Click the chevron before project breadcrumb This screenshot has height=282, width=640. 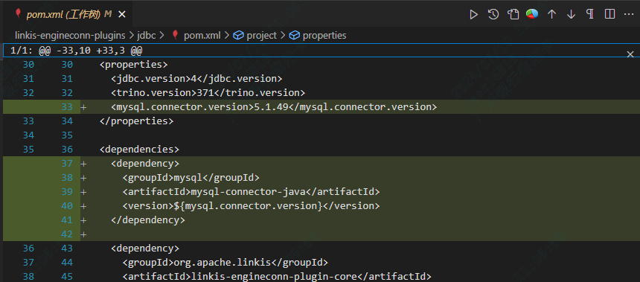(x=227, y=36)
